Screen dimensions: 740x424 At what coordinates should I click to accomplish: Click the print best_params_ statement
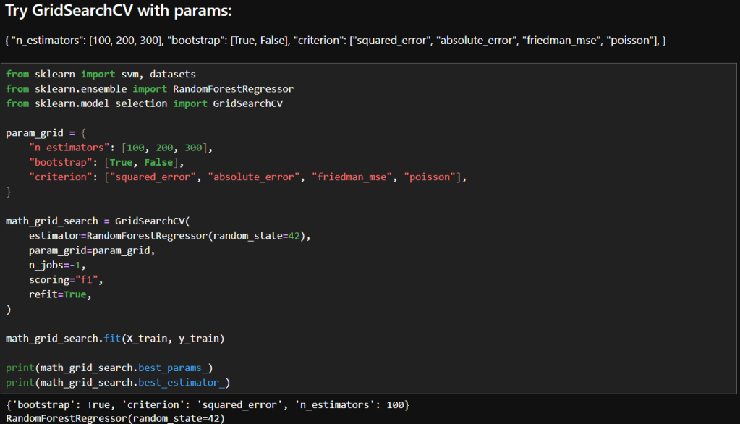[109, 368]
